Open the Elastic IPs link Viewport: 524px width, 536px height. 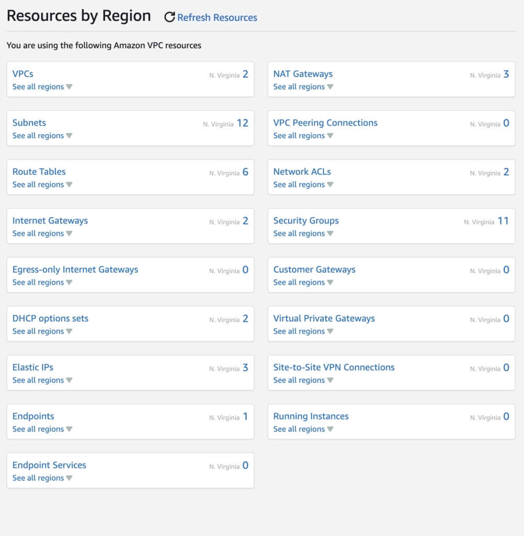click(32, 367)
